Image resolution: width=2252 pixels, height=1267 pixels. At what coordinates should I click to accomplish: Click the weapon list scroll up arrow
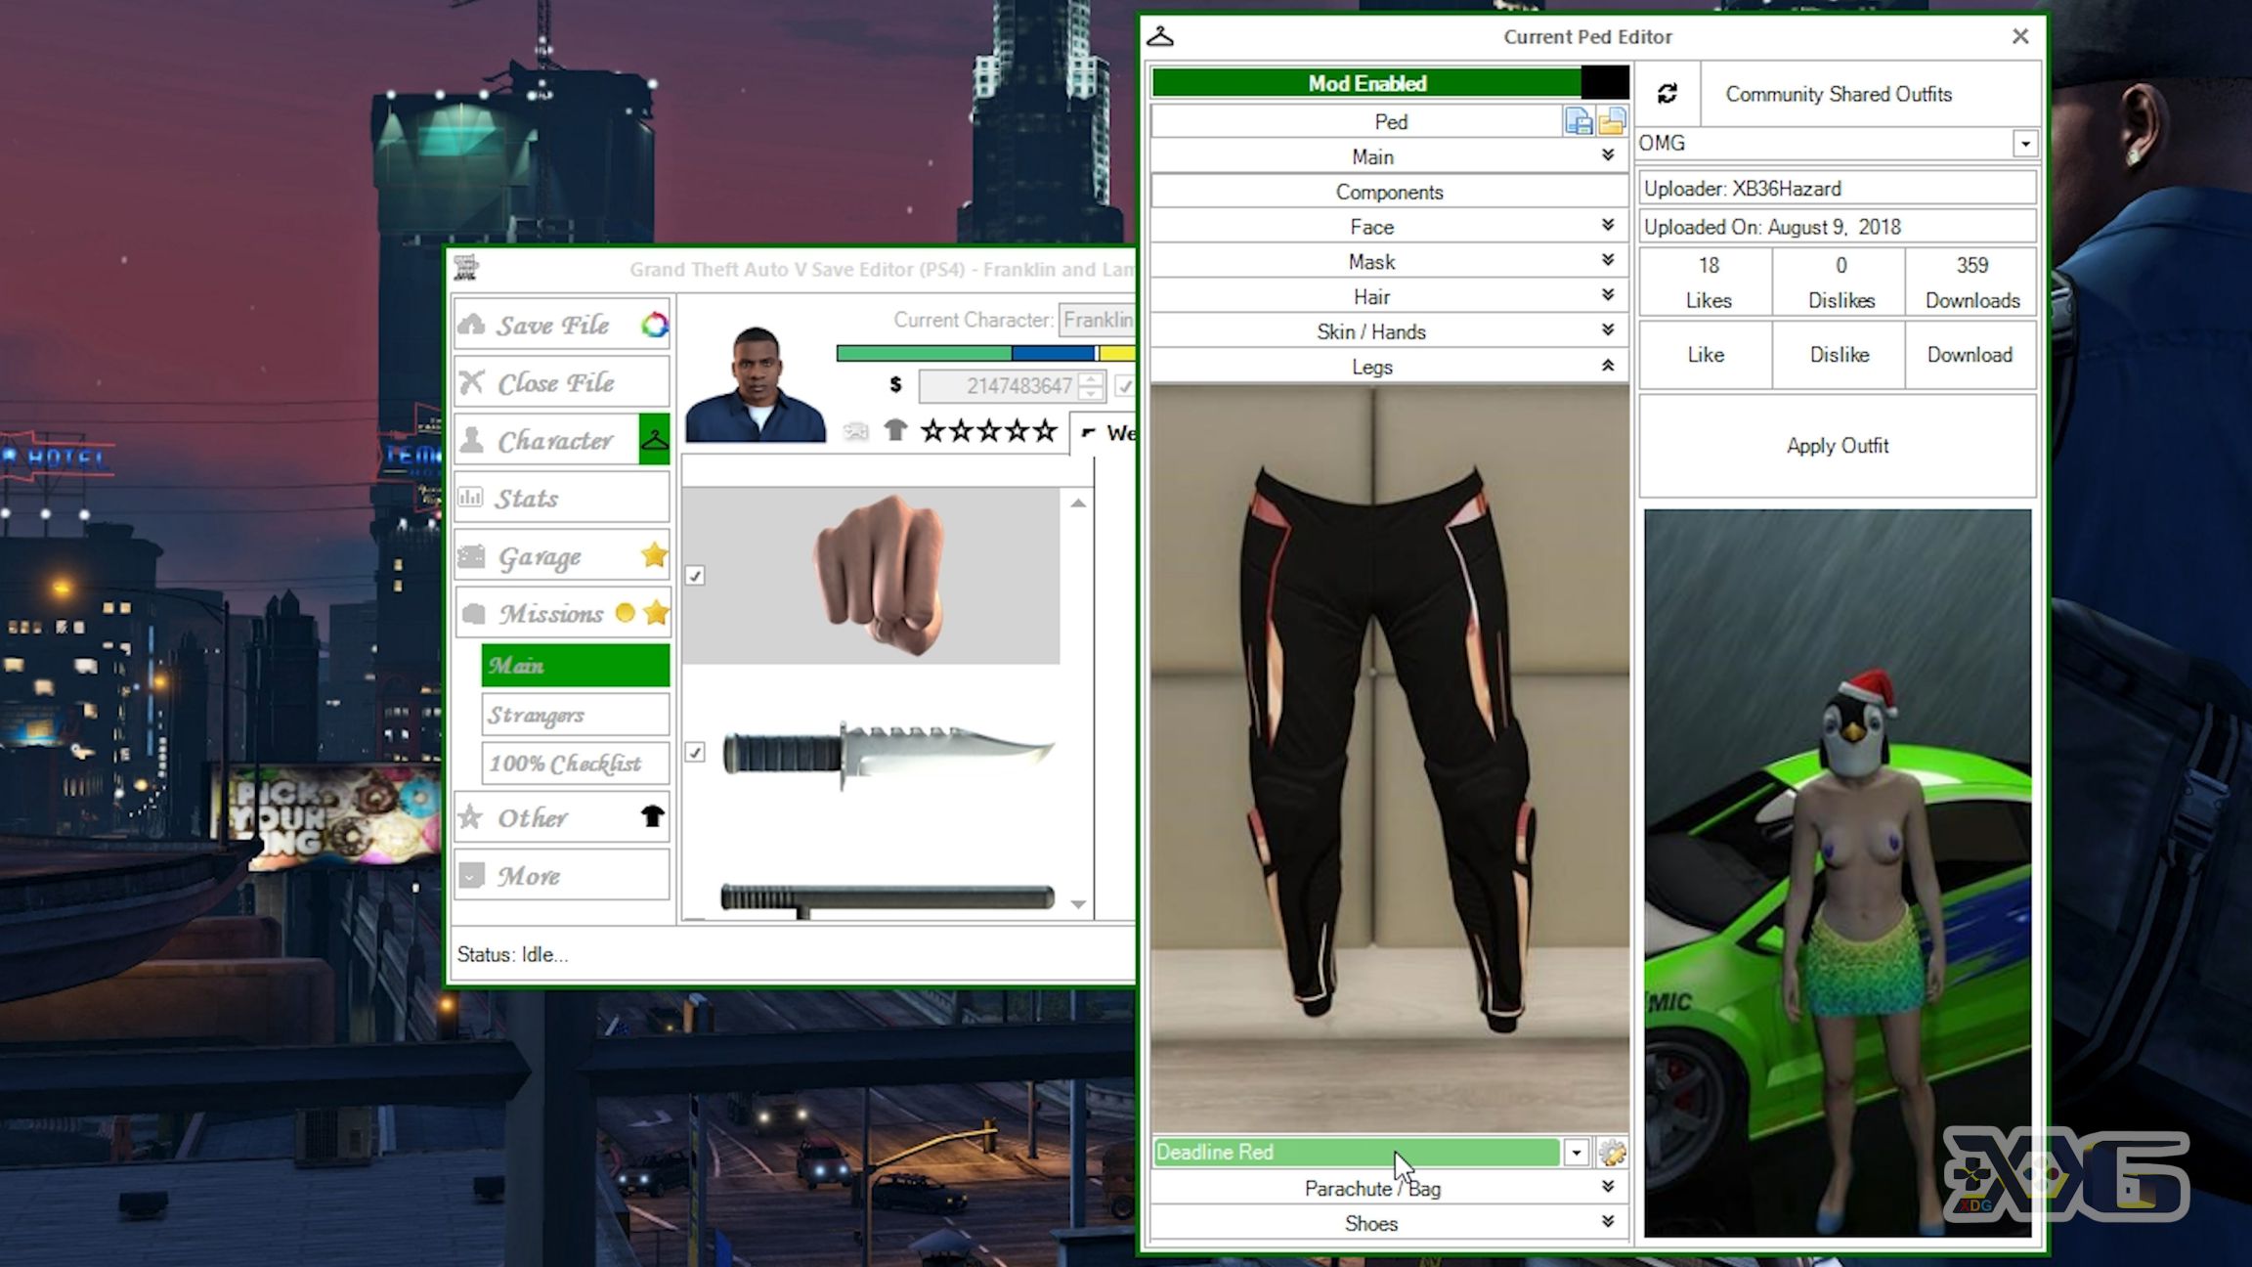coord(1078,503)
